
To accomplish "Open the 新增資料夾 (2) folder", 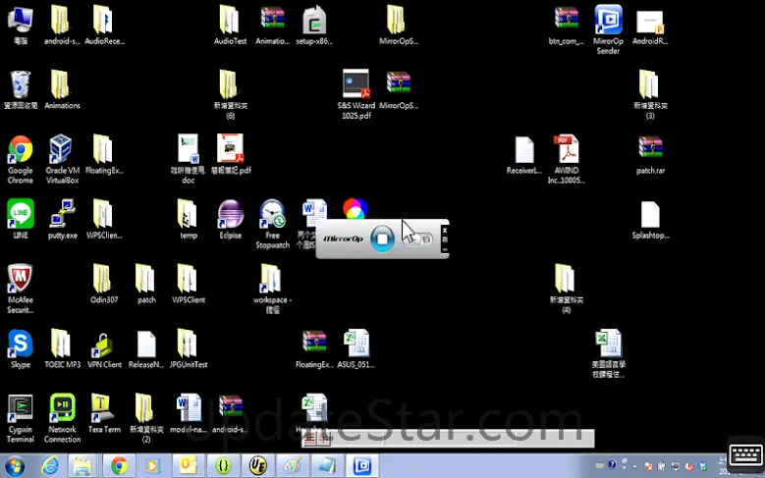I will (146, 418).
